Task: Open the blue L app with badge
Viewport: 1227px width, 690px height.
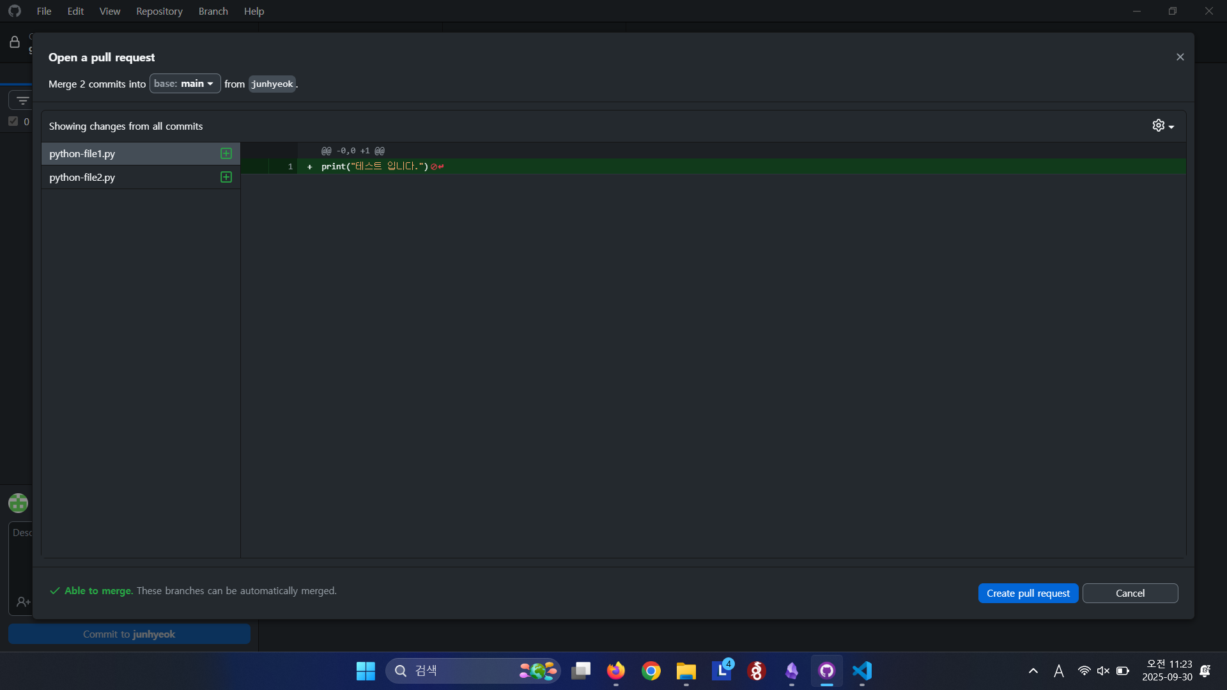Action: click(722, 671)
